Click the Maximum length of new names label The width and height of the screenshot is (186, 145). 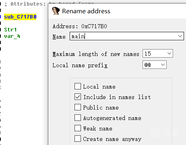(96, 54)
